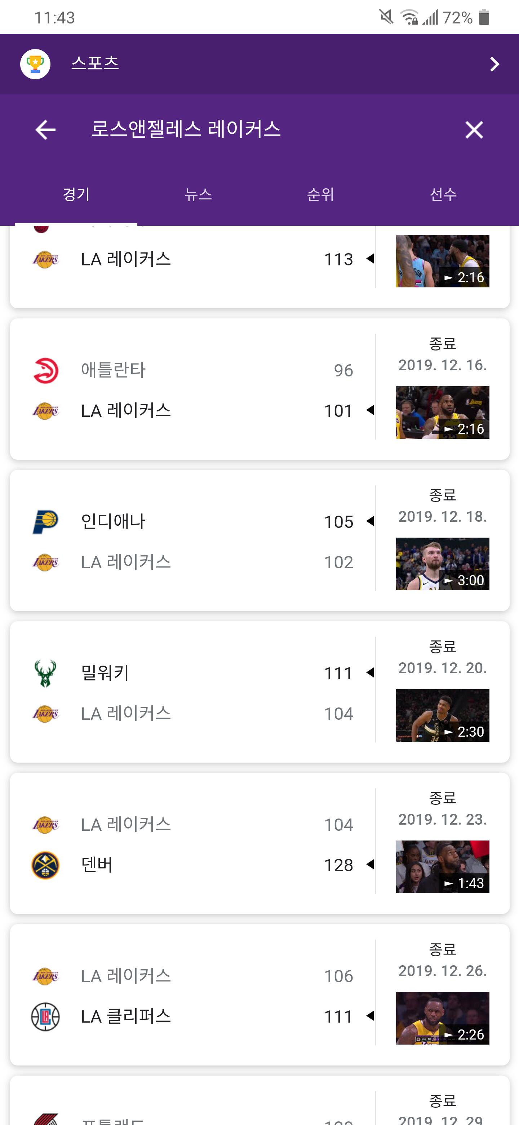Open the 선수 tab
Image resolution: width=519 pixels, height=1125 pixels.
pos(443,194)
